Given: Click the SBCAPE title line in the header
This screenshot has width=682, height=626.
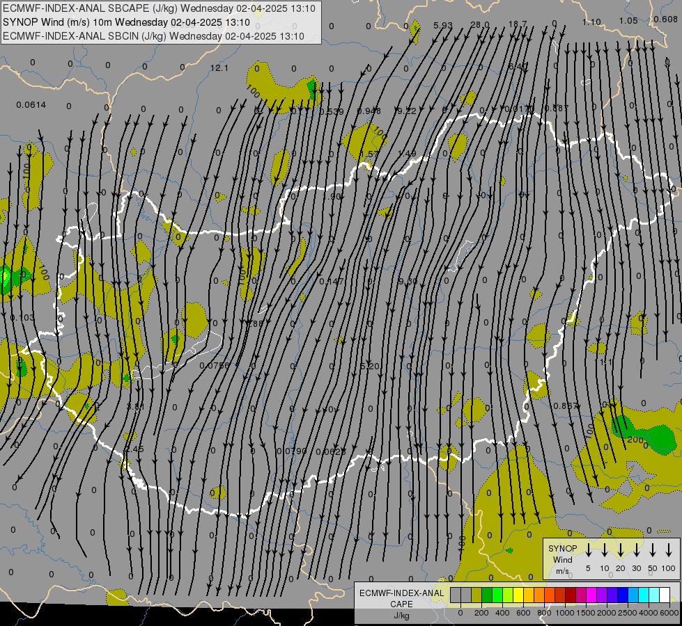Looking at the screenshot, I should (159, 8).
